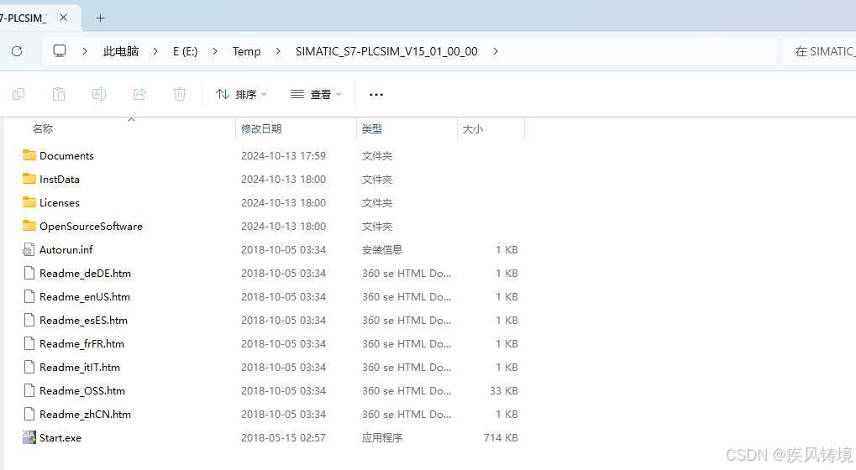Image resolution: width=856 pixels, height=470 pixels.
Task: Click the copy icon in toolbar
Action: [x=18, y=94]
